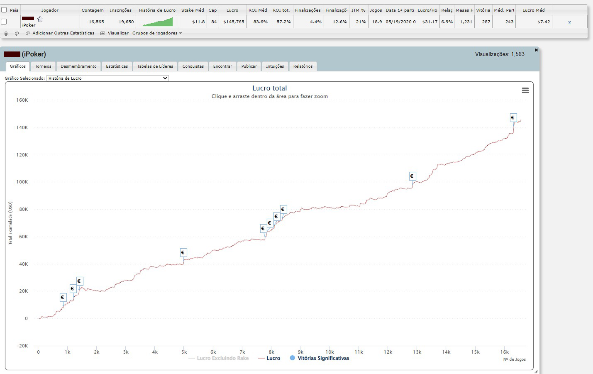The width and height of the screenshot is (593, 374).
Task: Open the Gráfico Selecionado dropdown
Action: tap(107, 78)
